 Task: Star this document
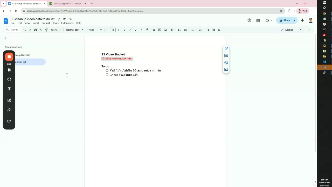click(59, 19)
